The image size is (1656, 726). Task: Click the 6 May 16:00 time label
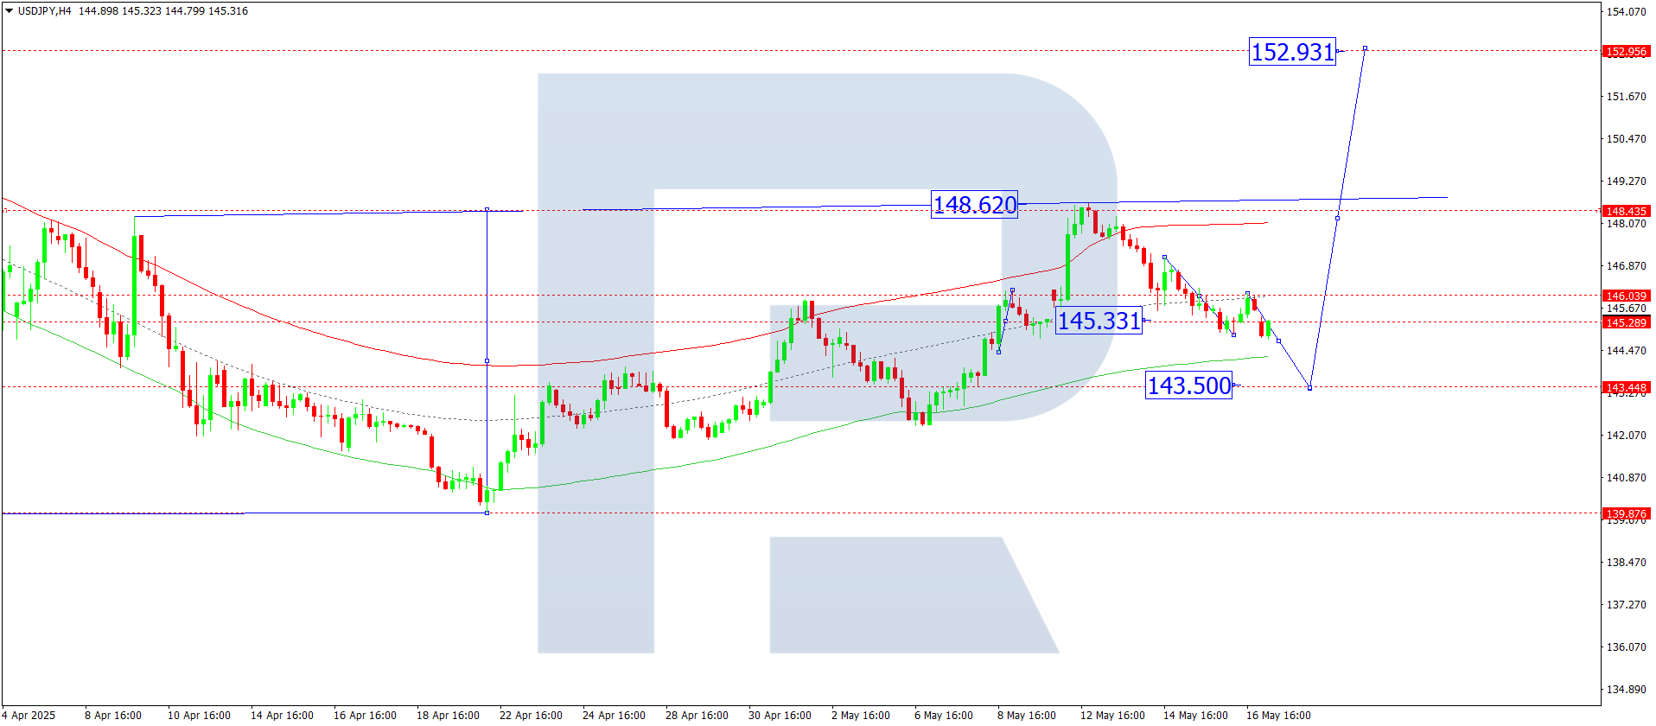[x=944, y=716]
